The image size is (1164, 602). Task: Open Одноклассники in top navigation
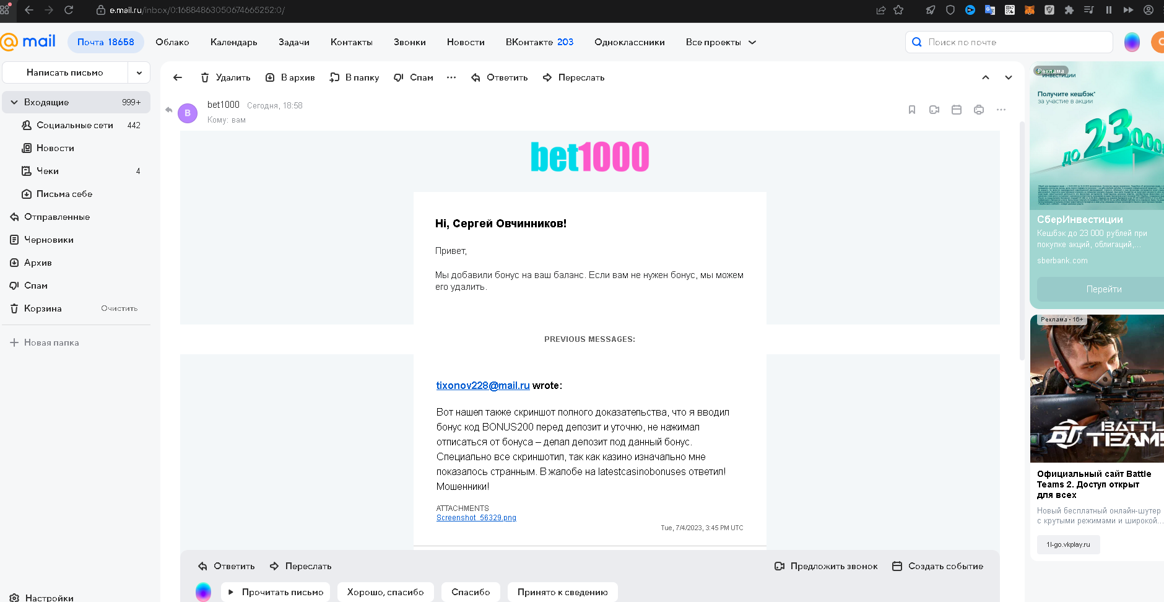click(630, 42)
